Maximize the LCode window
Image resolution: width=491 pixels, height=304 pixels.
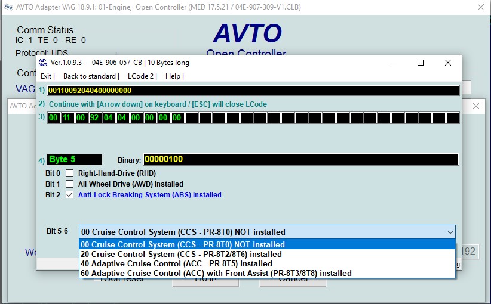(x=421, y=63)
